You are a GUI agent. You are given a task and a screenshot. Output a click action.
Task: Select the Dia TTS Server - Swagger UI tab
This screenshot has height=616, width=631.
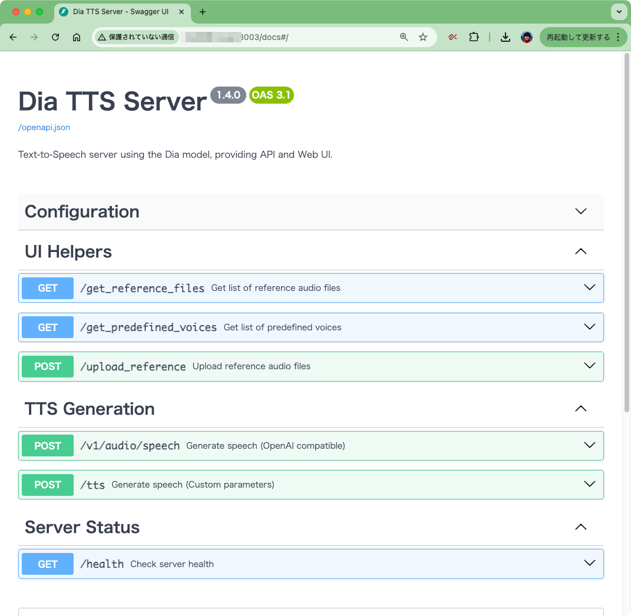click(123, 12)
